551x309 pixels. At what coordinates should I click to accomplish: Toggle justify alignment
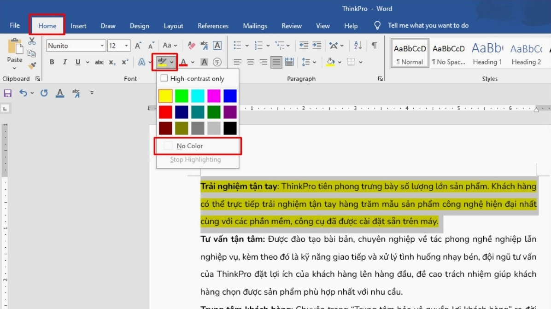276,62
